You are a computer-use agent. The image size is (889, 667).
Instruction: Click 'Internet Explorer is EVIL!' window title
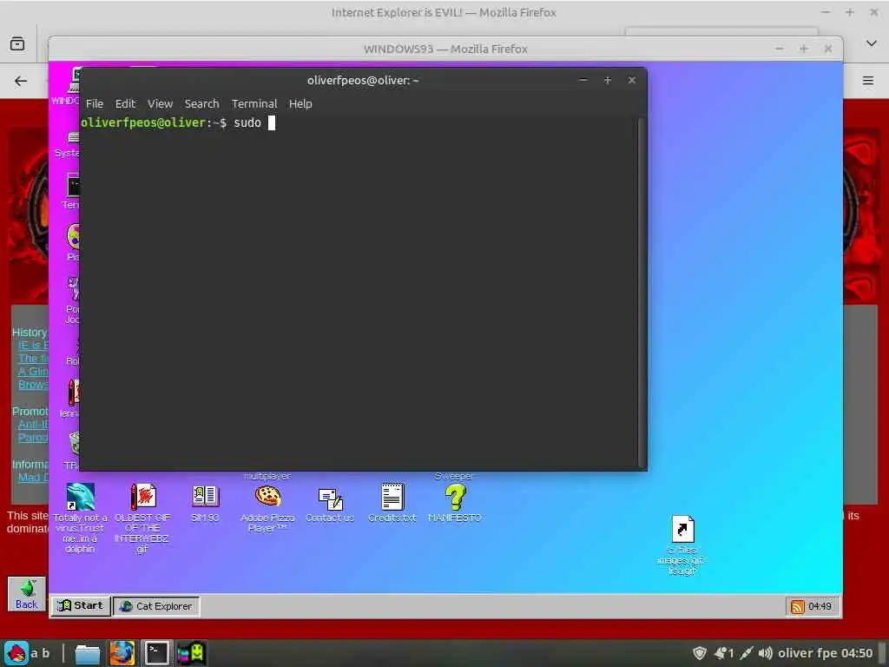point(444,12)
